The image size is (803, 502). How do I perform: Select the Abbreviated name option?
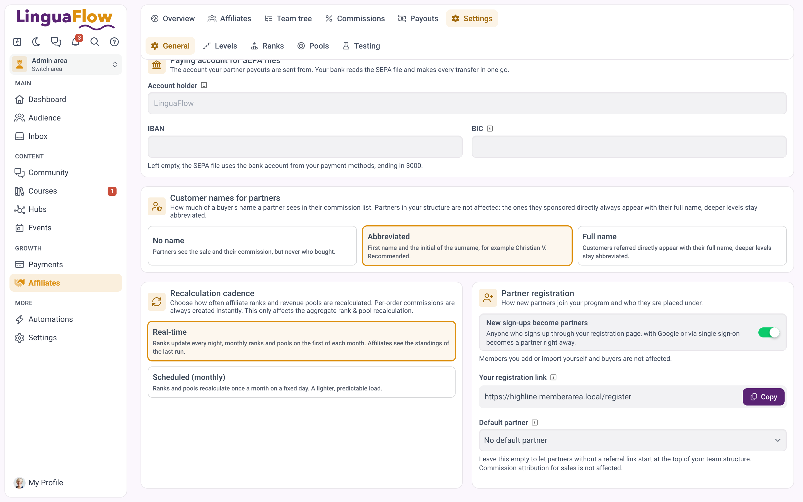point(467,246)
